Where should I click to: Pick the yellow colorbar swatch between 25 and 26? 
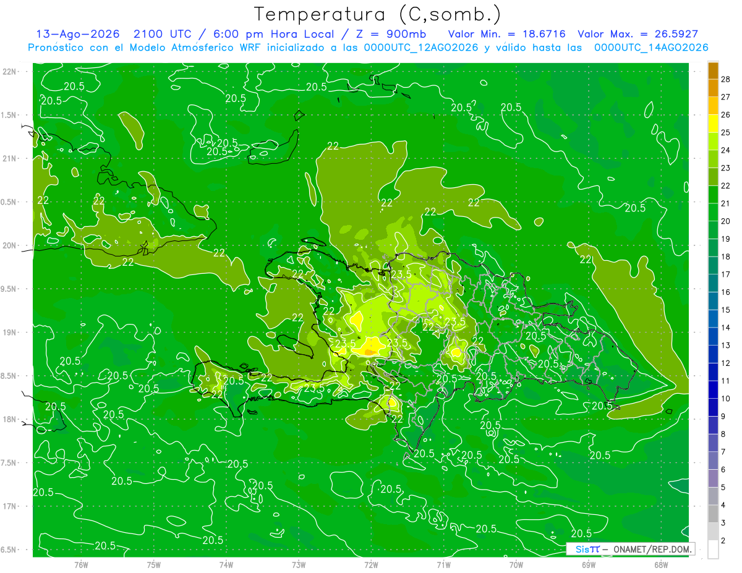(713, 124)
